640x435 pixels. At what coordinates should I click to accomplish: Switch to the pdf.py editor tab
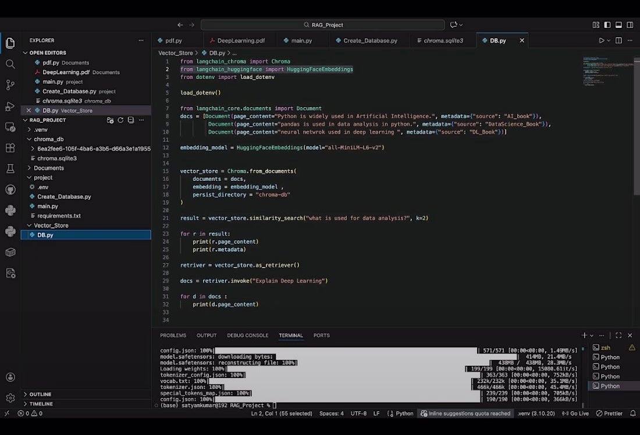coord(173,40)
